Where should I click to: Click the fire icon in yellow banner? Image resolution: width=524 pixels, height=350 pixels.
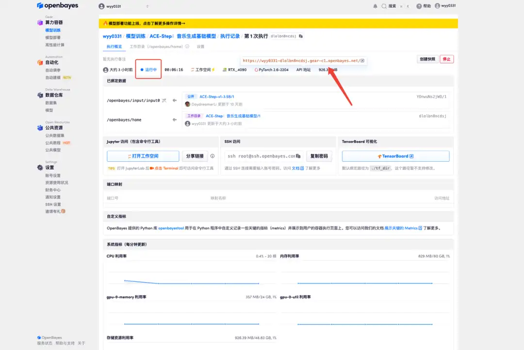coord(105,23)
